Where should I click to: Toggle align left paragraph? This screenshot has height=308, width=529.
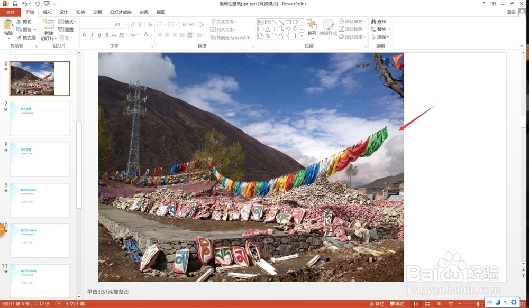click(160, 35)
